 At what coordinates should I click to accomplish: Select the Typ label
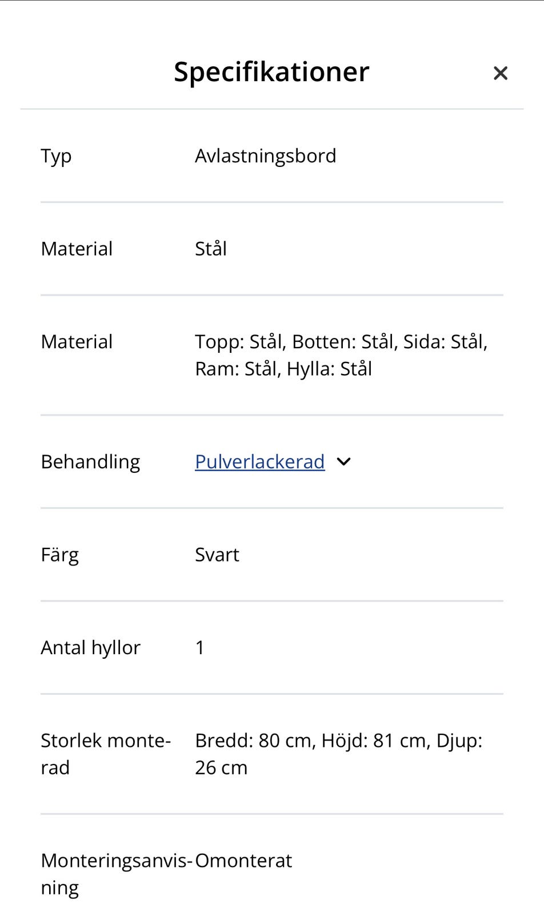click(x=56, y=156)
